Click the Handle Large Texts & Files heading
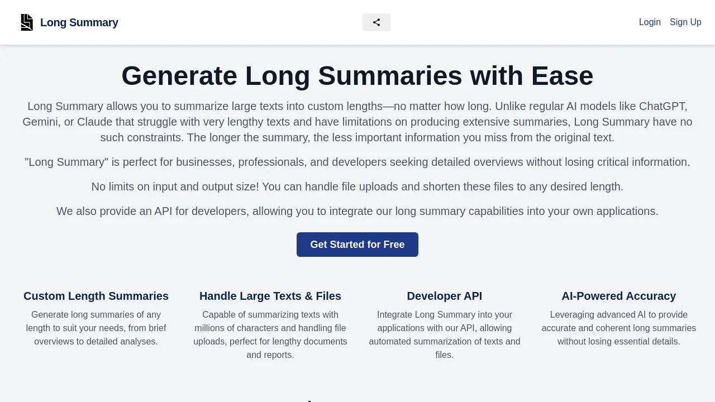715x402 pixels. (x=270, y=296)
